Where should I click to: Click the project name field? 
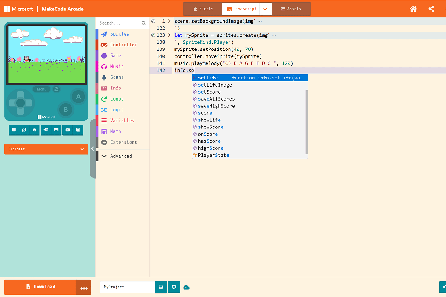click(x=127, y=287)
